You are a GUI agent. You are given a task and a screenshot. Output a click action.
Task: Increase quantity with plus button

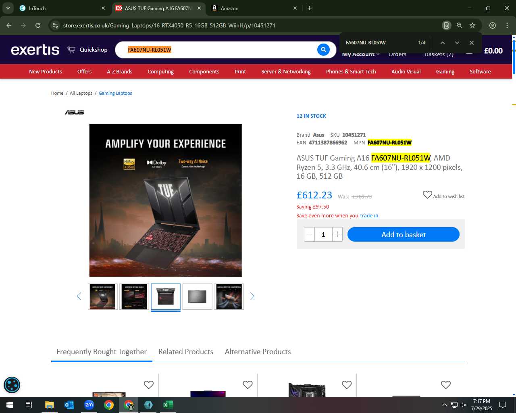(x=337, y=234)
